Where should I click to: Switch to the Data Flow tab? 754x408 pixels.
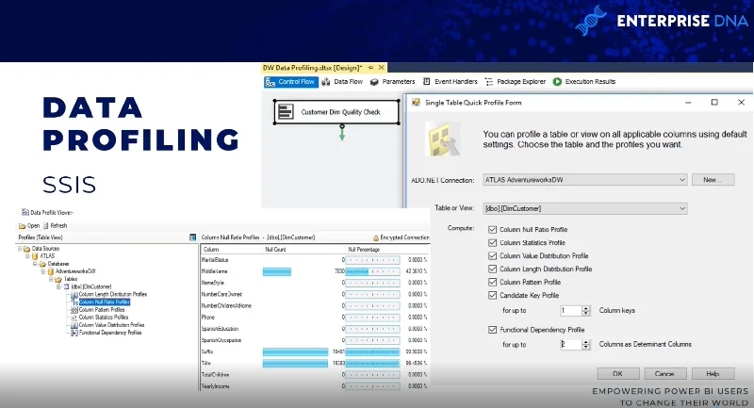(342, 82)
